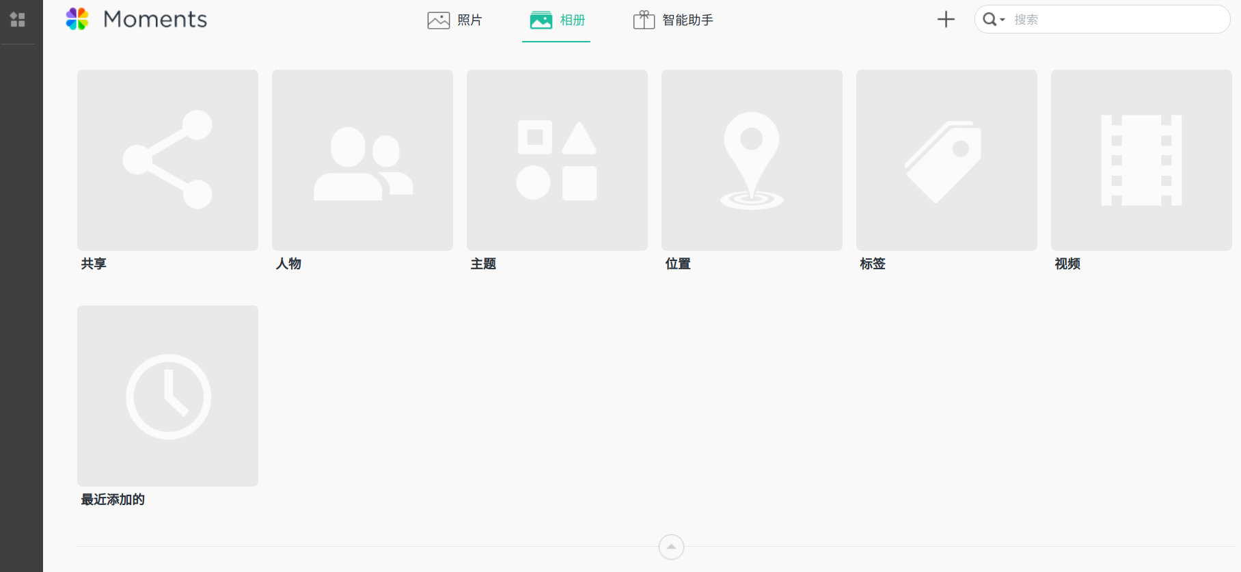Switch to the 照片 photos tab

tap(455, 21)
